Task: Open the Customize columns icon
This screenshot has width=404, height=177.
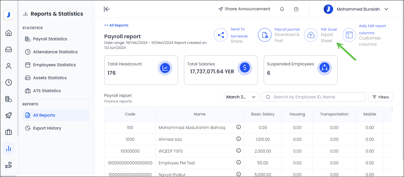Action: [x=349, y=35]
